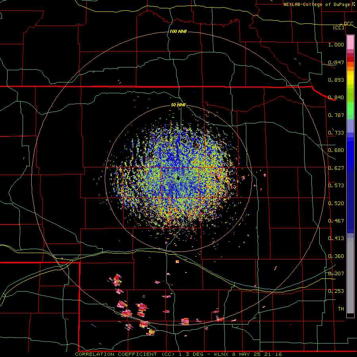Select the 0.893 legend value
Viewport: 357px width, 357px height.
(x=336, y=80)
